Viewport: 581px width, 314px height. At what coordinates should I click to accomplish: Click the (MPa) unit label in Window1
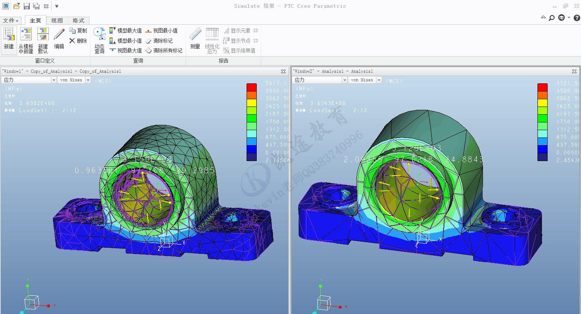click(x=13, y=88)
